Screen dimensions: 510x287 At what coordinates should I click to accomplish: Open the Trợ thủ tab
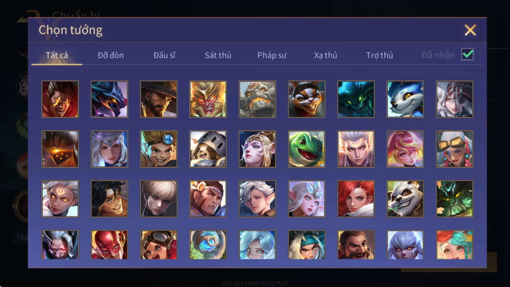(380, 55)
